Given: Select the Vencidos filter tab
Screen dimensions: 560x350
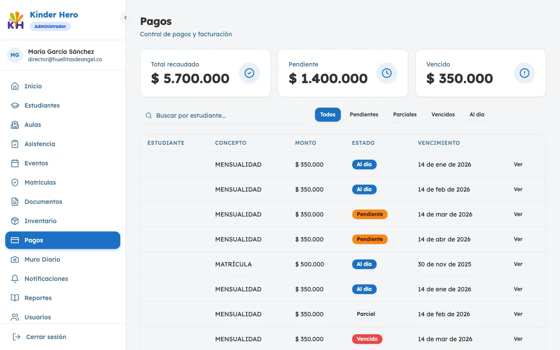Looking at the screenshot, I should pos(443,115).
